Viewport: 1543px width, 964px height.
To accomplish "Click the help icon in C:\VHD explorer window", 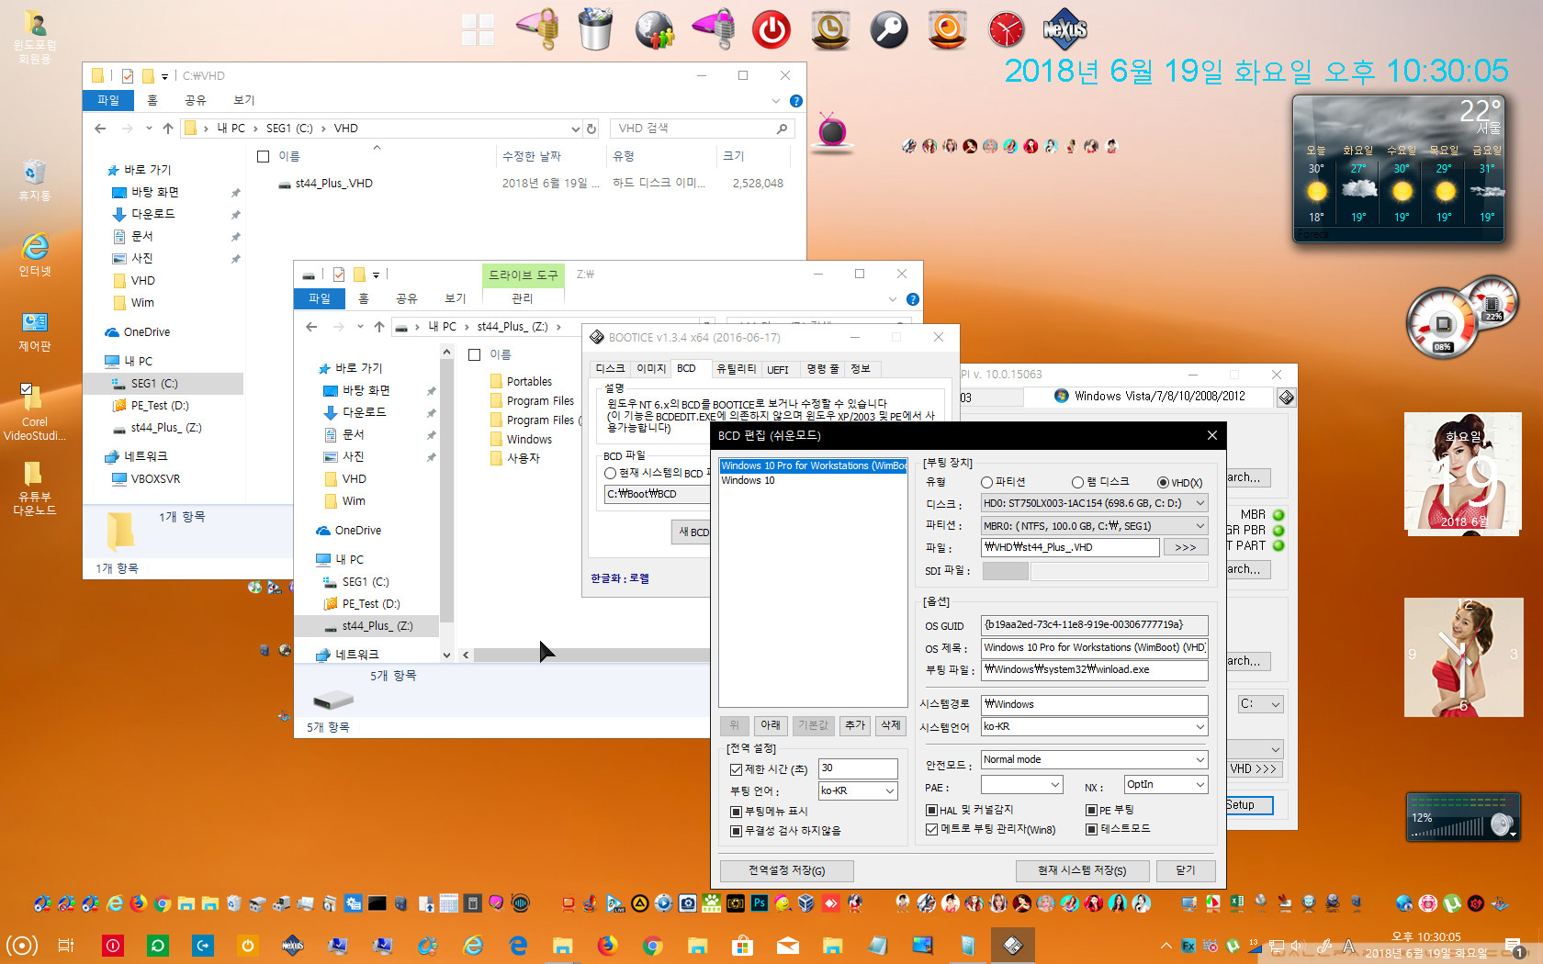I will (x=796, y=101).
